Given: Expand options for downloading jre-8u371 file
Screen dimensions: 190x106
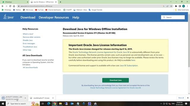Looking at the screenshot, I should [25, 98].
